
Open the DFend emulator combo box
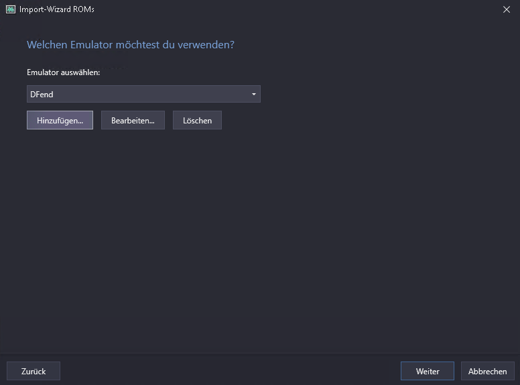(143, 95)
